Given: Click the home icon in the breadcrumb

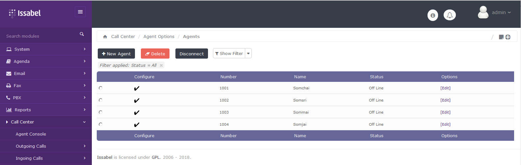Looking at the screenshot, I should 105,37.
